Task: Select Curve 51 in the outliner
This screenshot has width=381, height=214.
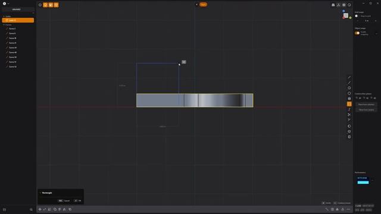Action: (x=13, y=62)
